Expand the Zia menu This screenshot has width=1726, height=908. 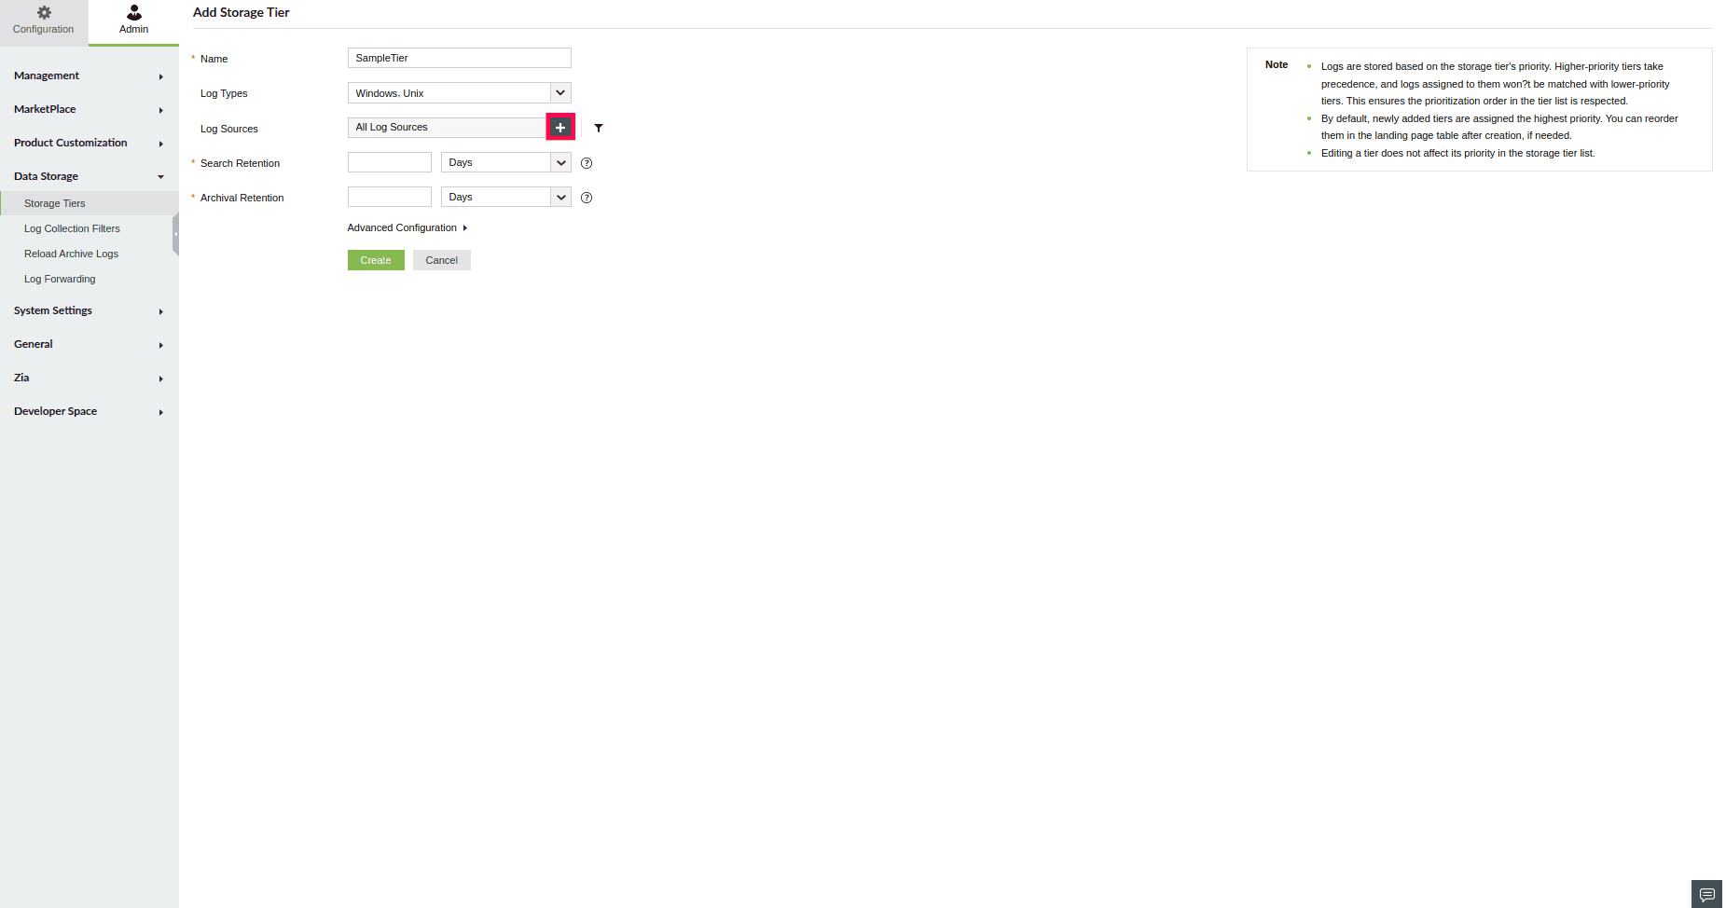pos(90,378)
